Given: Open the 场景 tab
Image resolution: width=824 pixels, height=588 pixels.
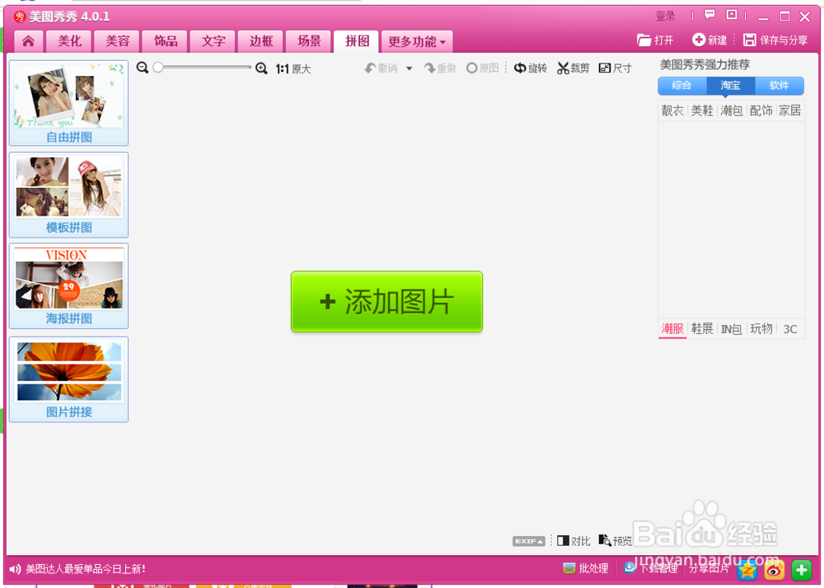Looking at the screenshot, I should (308, 41).
